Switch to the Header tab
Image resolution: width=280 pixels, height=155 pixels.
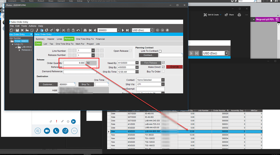[x=51, y=39]
